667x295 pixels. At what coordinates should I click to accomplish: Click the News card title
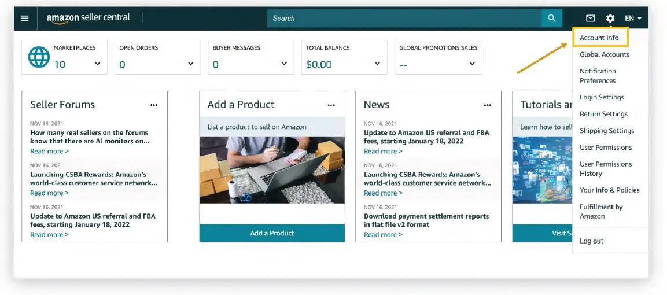[377, 105]
